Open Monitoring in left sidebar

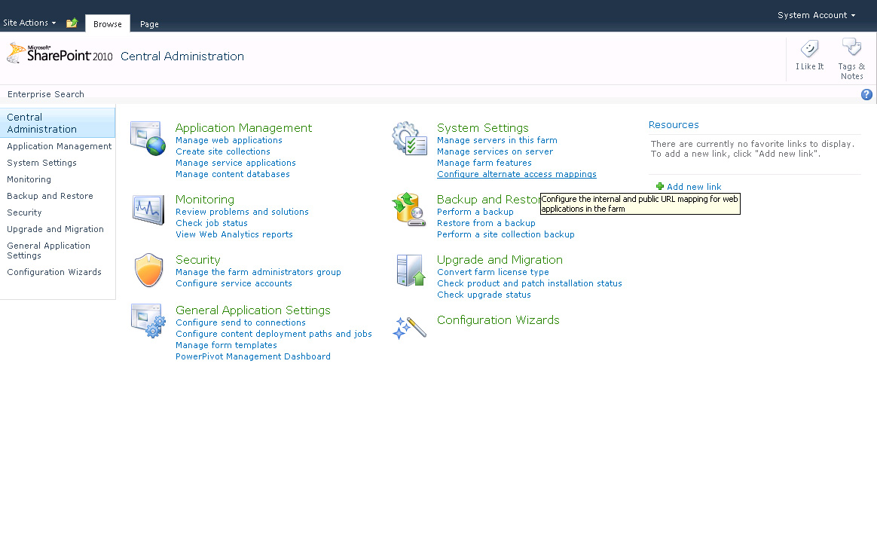pos(29,179)
